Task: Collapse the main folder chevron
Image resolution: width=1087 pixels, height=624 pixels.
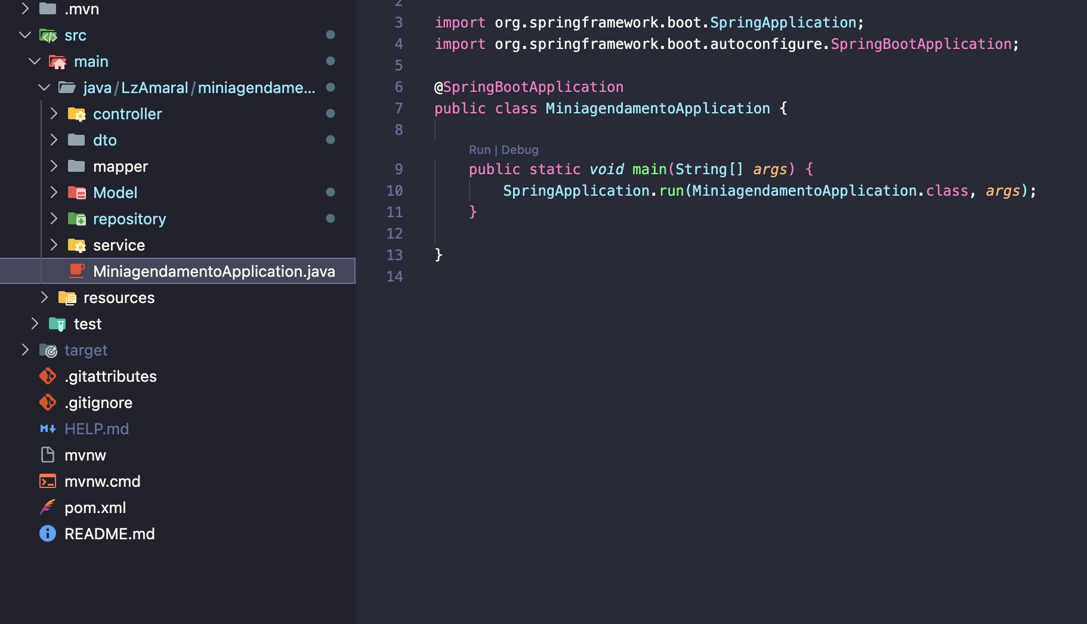Action: [x=35, y=61]
